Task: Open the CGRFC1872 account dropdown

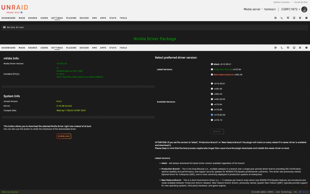Action: pyautogui.click(x=290, y=9)
